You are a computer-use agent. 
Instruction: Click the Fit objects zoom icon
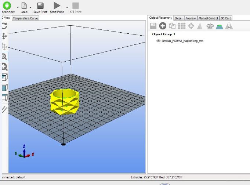[5, 67]
